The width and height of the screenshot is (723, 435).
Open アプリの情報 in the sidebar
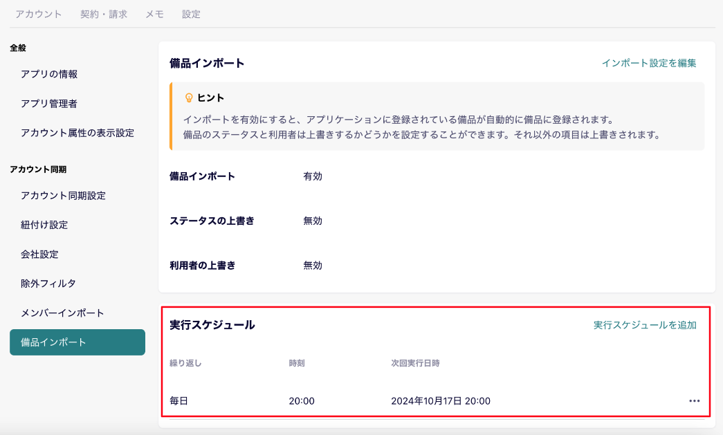pyautogui.click(x=49, y=74)
